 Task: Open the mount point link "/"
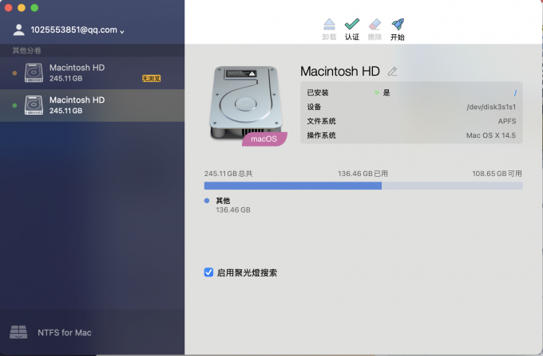pos(515,92)
